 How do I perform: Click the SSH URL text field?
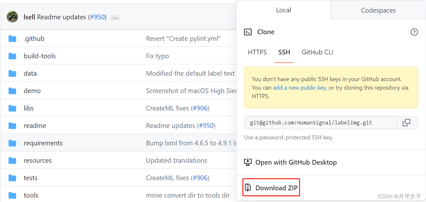[320, 123]
